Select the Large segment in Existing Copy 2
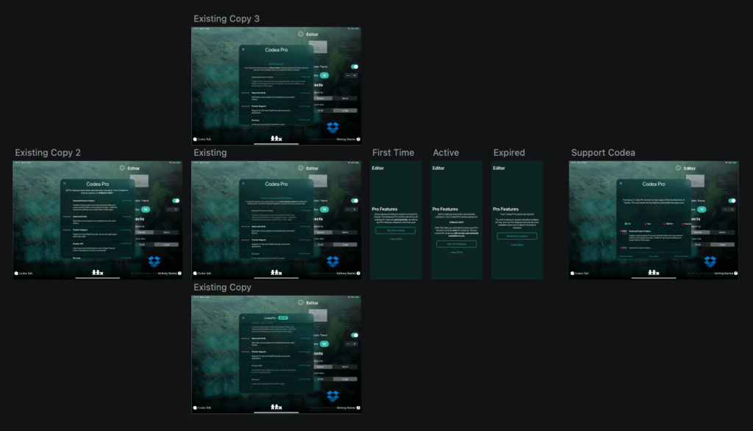 click(x=166, y=245)
